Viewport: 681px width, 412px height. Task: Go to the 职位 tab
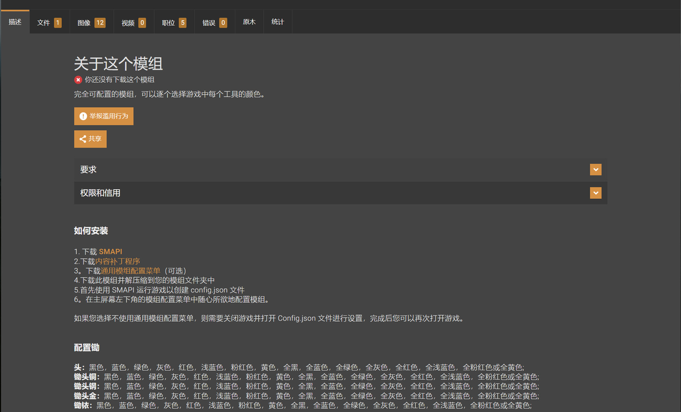point(174,23)
